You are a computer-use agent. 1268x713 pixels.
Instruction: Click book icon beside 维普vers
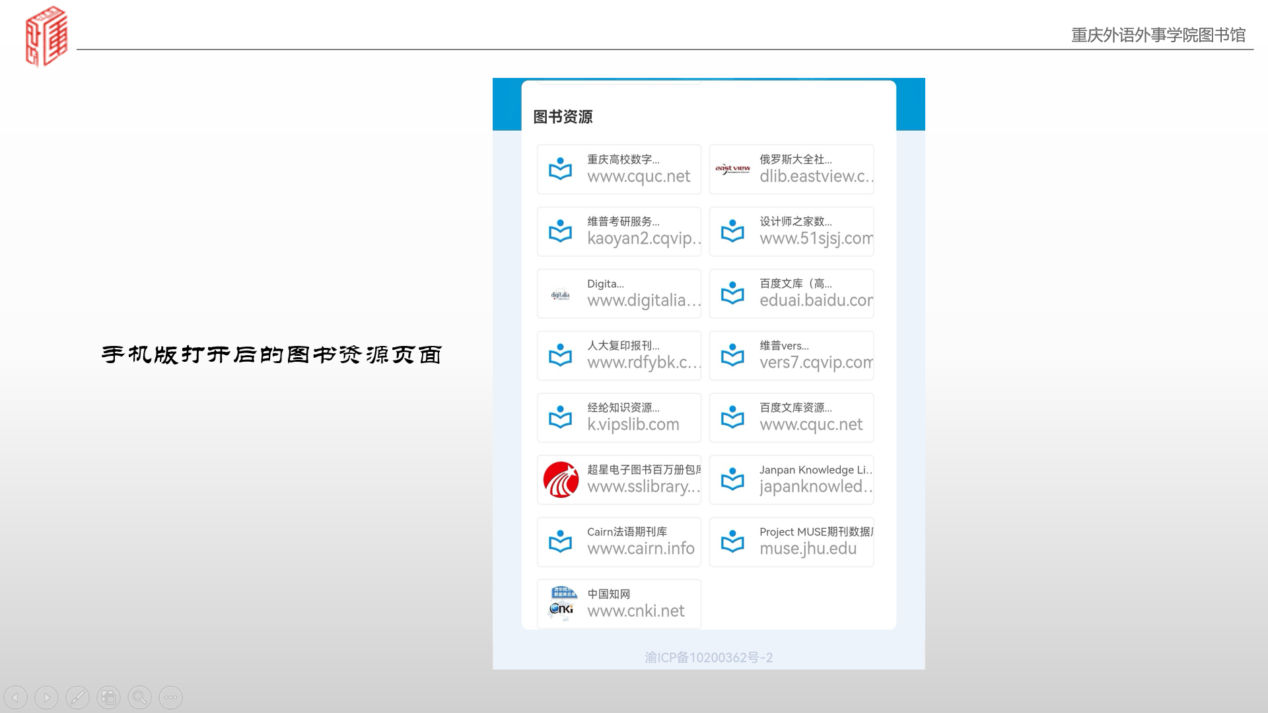pyautogui.click(x=732, y=355)
